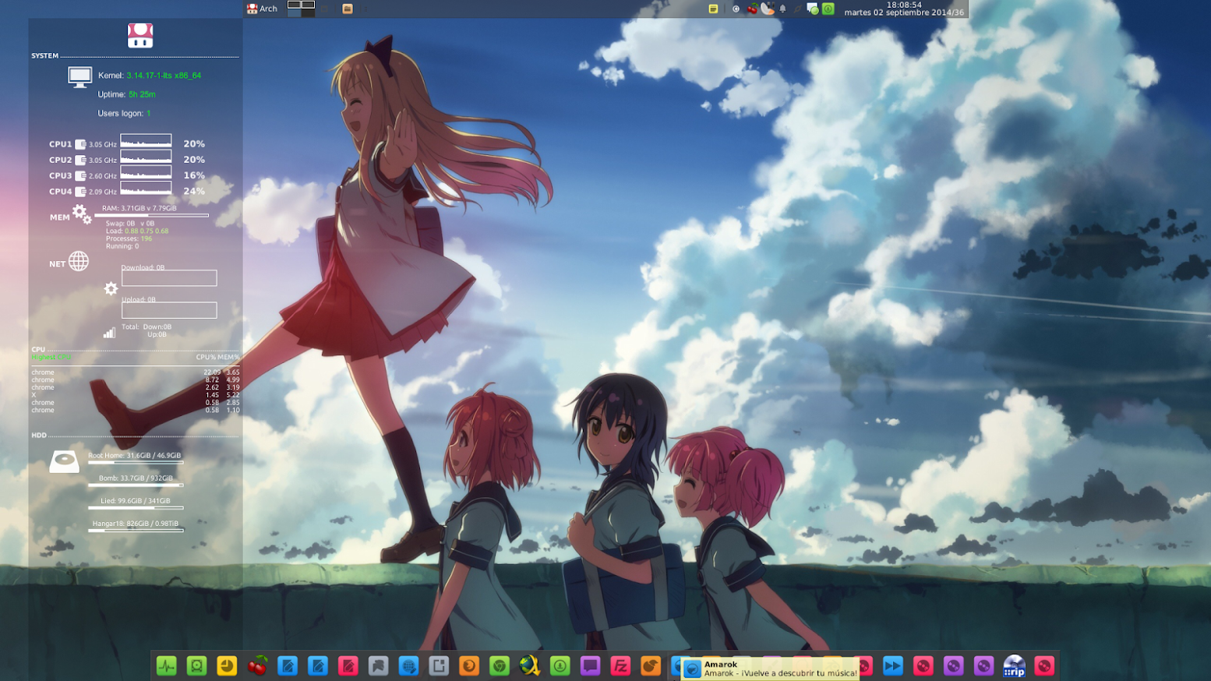Open pink disc icon beside fast-forward icon

point(923,665)
